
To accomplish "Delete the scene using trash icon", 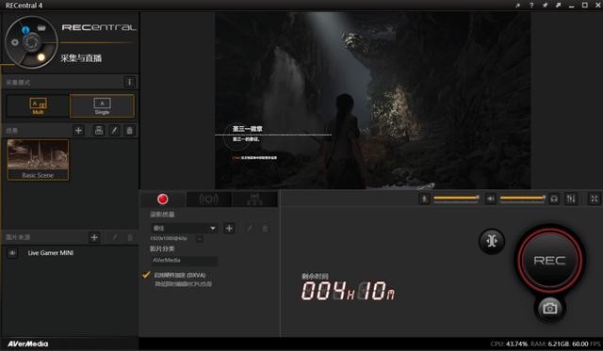I will click(130, 131).
